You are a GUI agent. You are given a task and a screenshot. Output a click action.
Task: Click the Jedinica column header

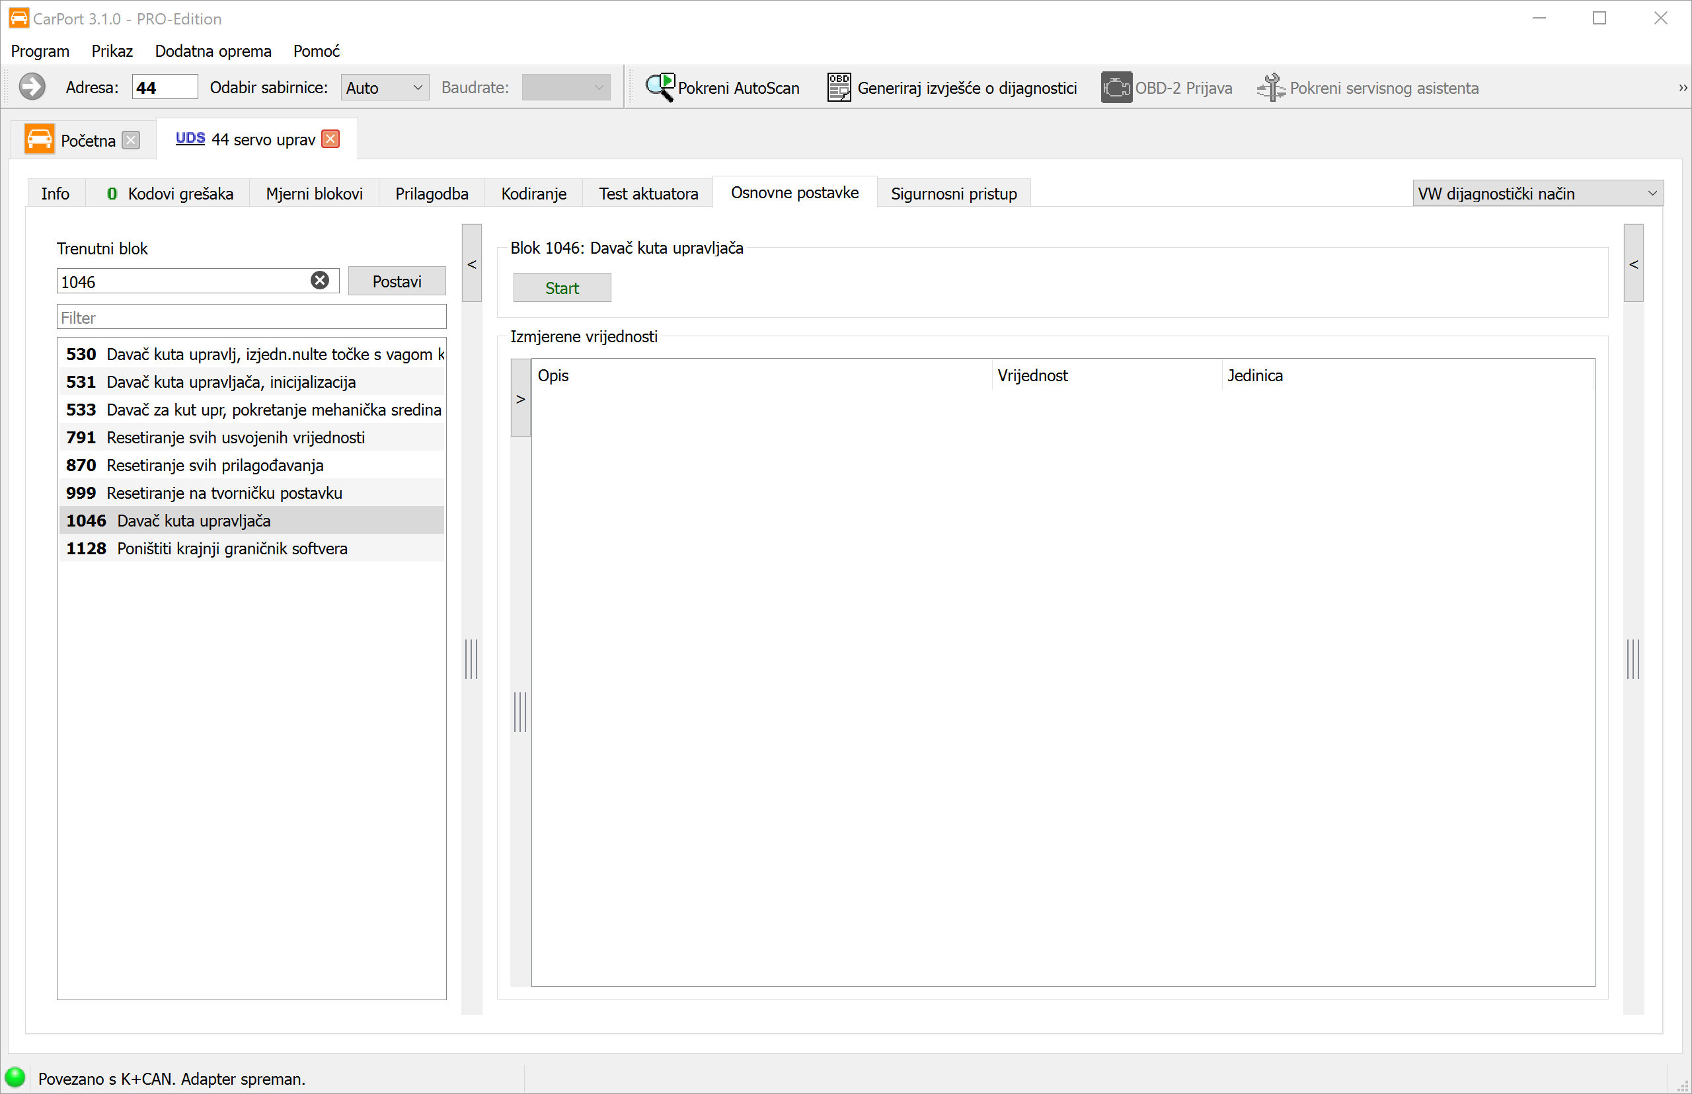tap(1409, 375)
